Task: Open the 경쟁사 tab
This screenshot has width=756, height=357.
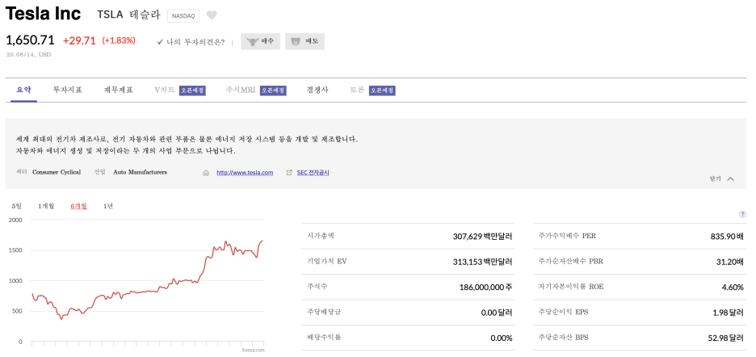Action: (x=317, y=90)
